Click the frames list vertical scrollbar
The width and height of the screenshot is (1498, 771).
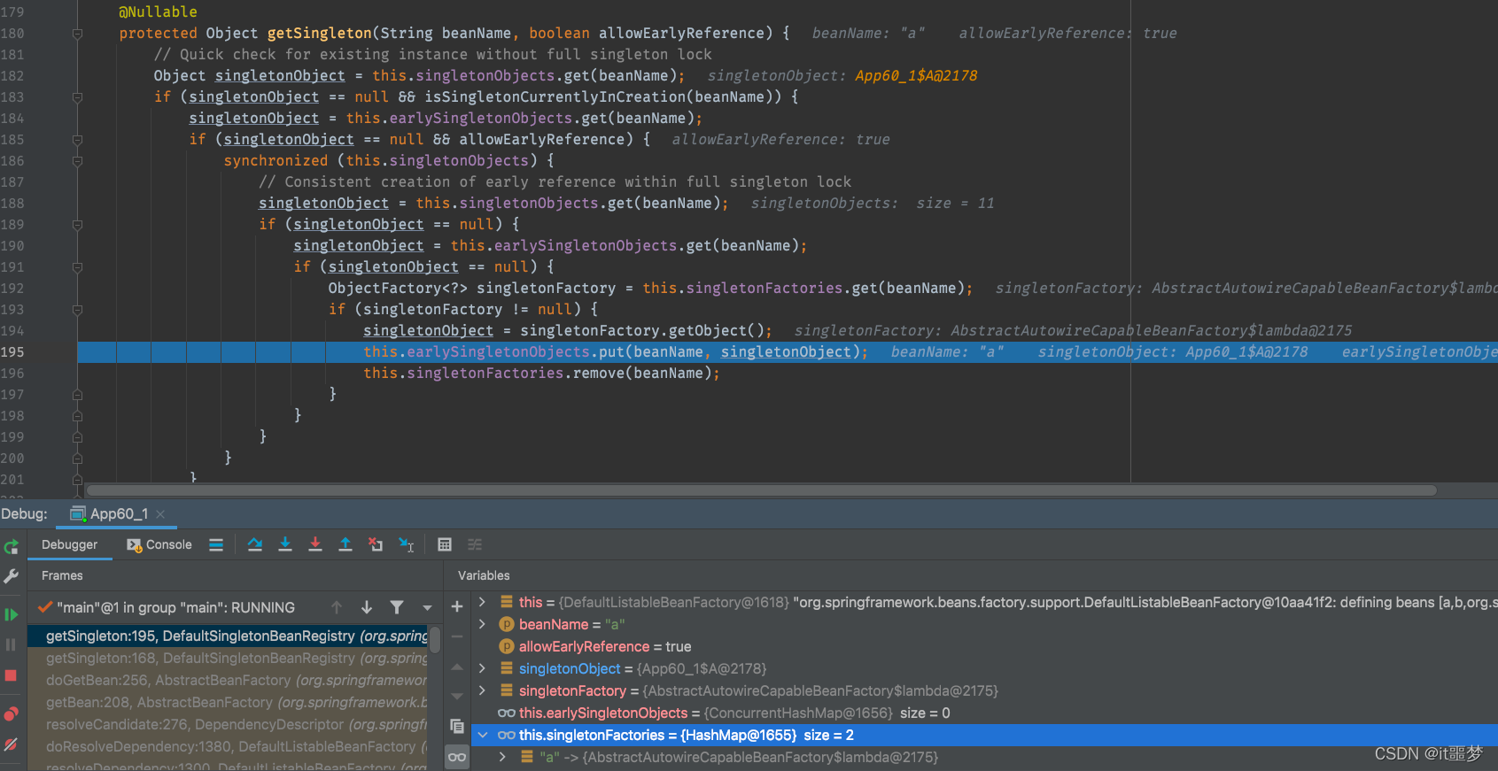pos(435,639)
